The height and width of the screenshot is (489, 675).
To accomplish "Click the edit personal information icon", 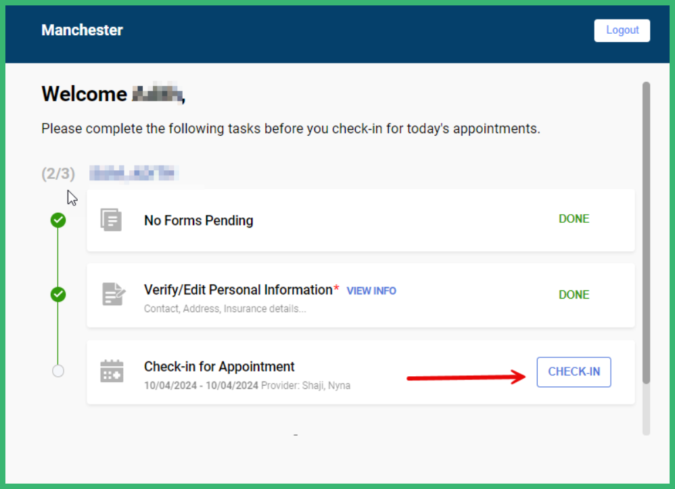I will pos(113,294).
